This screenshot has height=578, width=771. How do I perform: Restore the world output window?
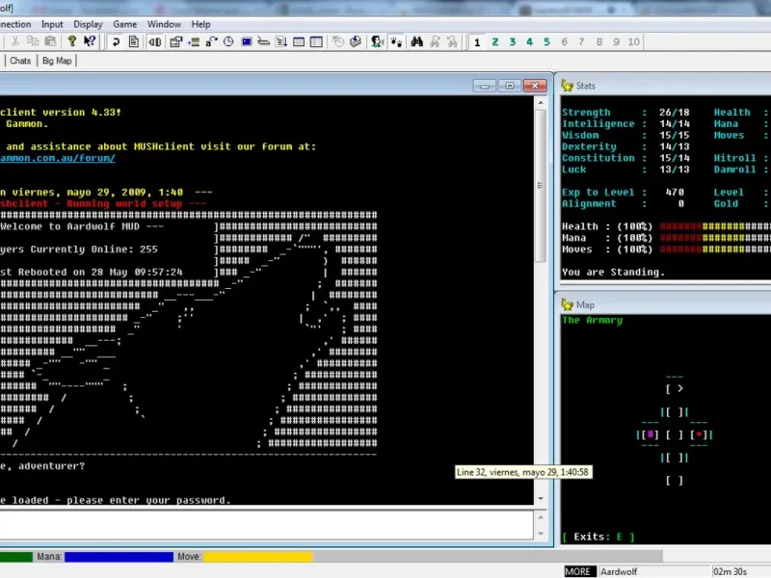coord(510,86)
